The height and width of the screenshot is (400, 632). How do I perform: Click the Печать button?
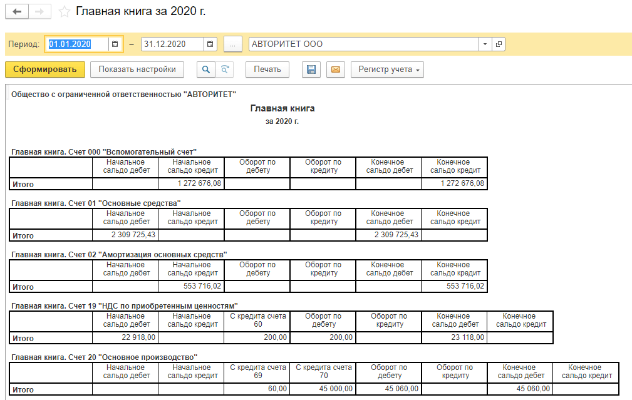267,69
